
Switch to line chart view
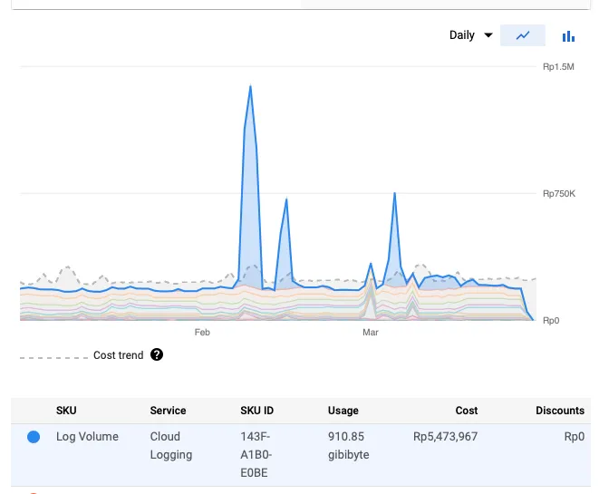(523, 35)
